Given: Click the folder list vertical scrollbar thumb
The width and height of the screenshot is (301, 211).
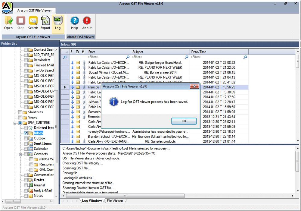Looking at the screenshot, I should (56, 126).
